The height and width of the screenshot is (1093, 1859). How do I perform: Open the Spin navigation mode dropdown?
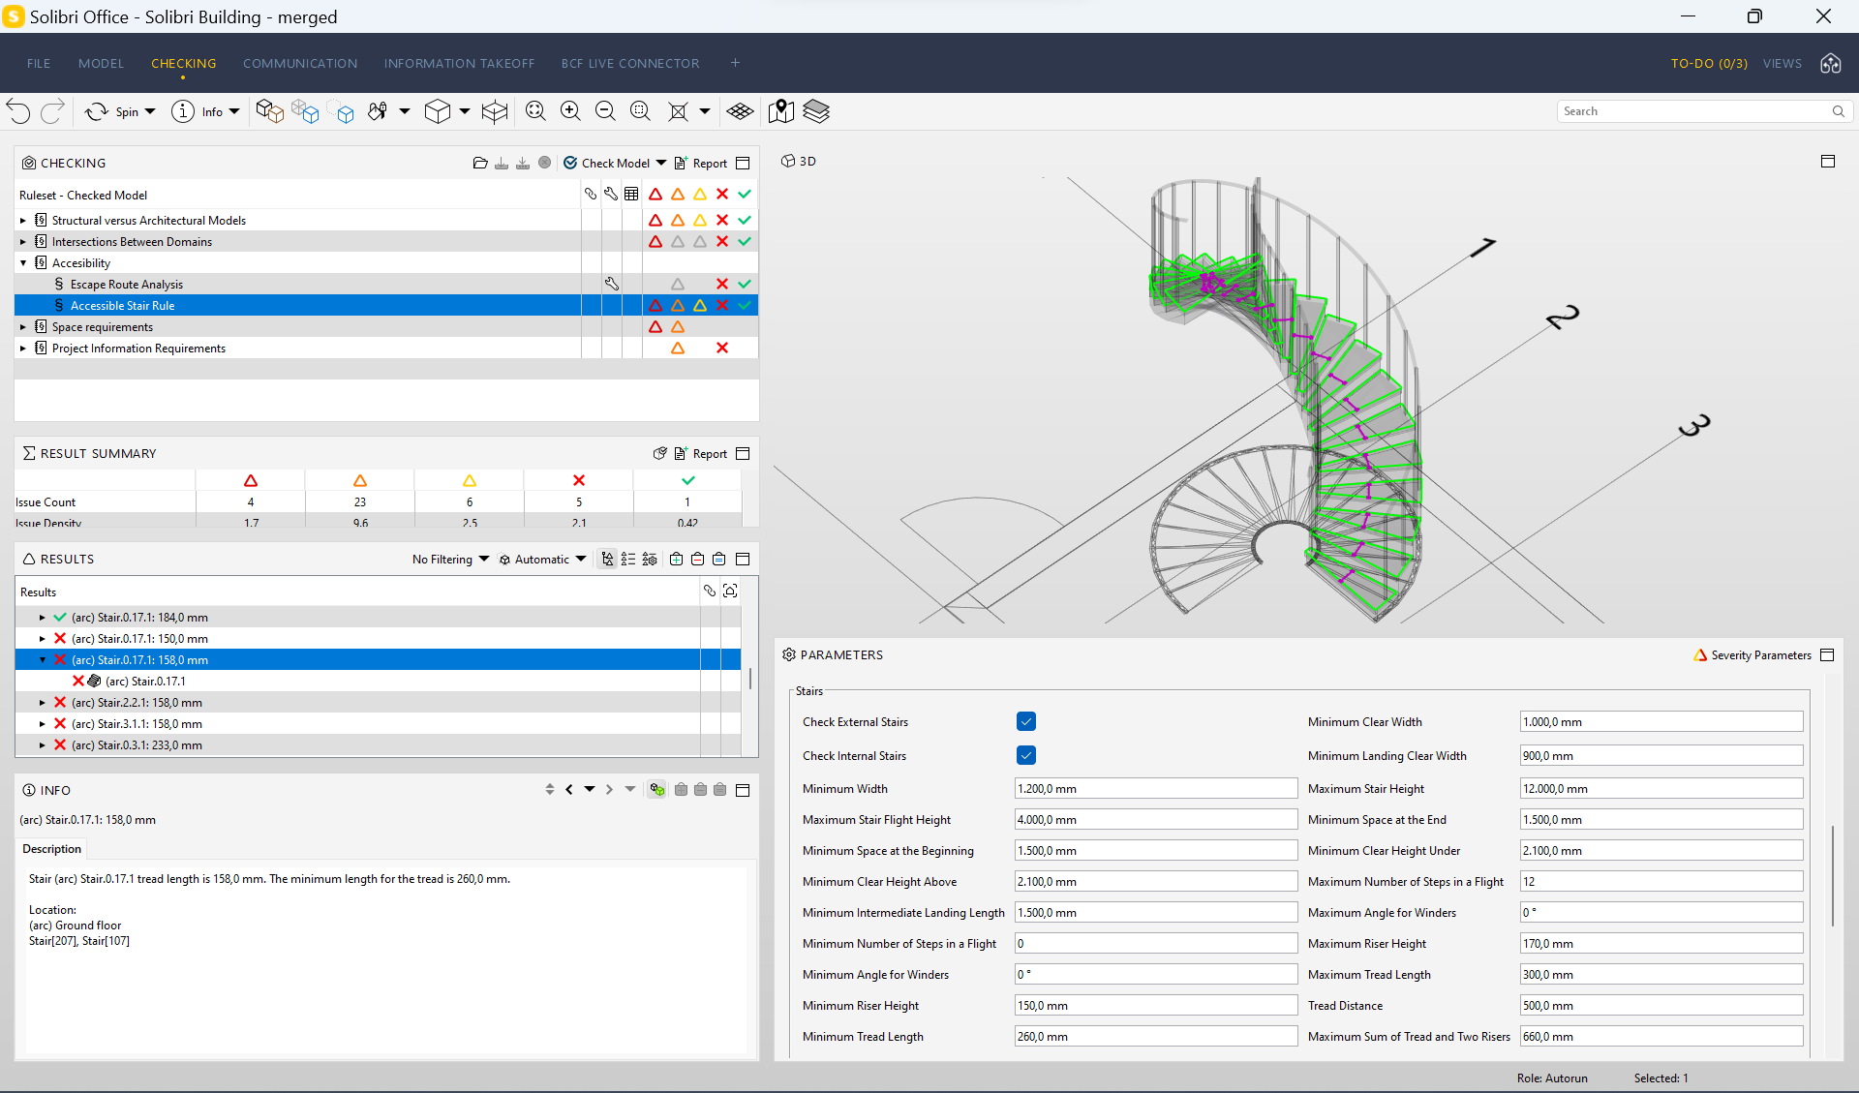150,111
